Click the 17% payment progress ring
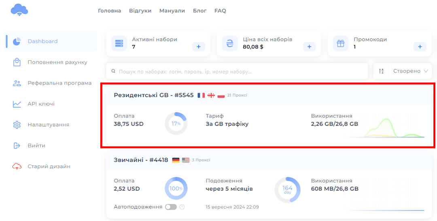Viewport: 437px width, 221px height. (x=176, y=123)
